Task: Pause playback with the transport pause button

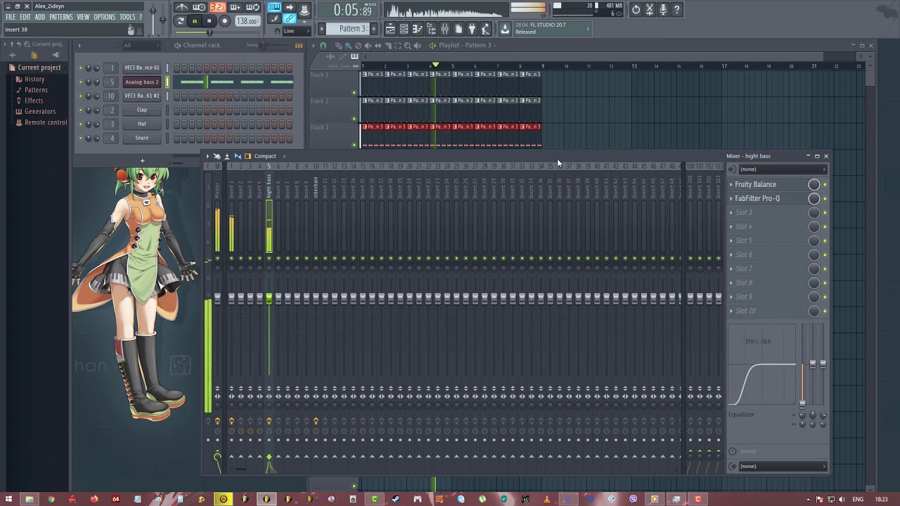Action: click(x=195, y=21)
